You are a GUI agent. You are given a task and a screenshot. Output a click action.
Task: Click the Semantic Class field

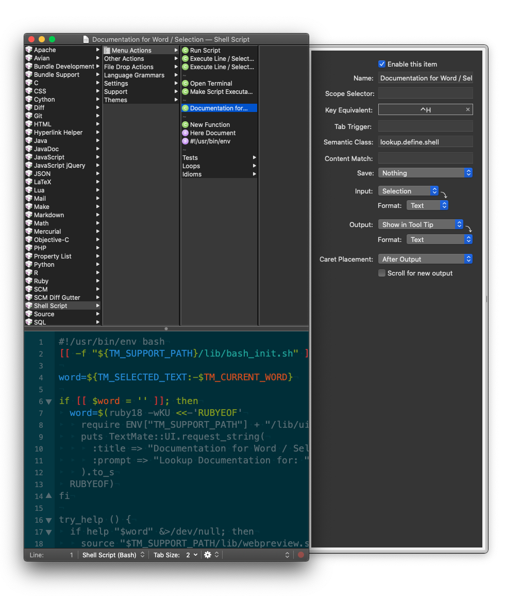click(x=425, y=142)
